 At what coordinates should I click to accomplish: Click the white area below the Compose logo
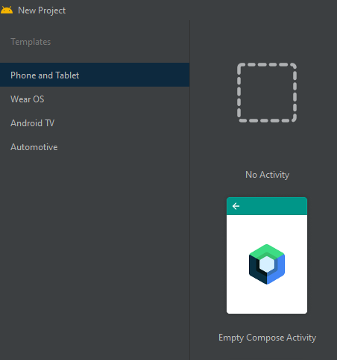tap(267, 299)
